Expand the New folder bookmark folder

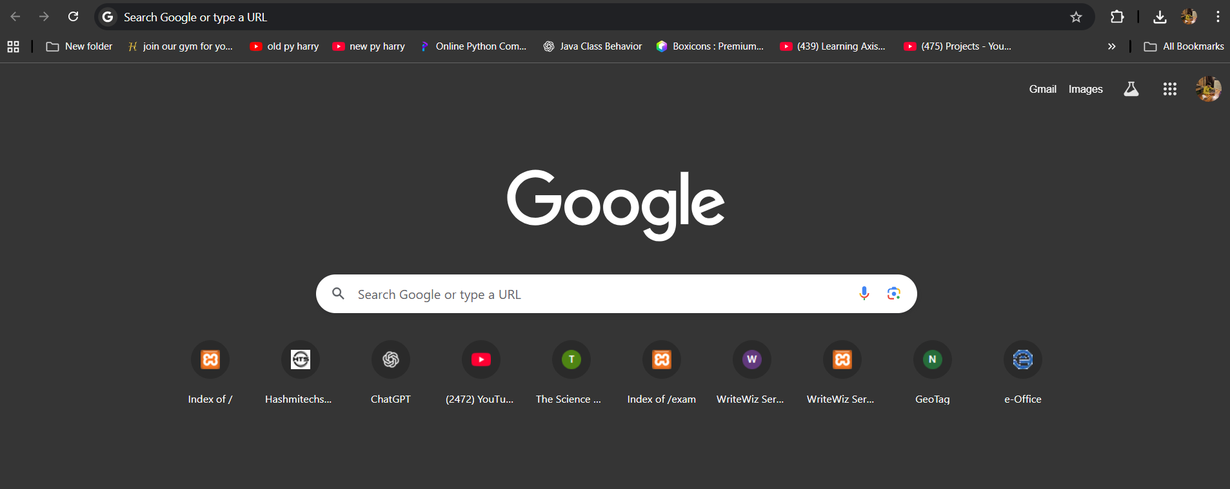pyautogui.click(x=79, y=46)
